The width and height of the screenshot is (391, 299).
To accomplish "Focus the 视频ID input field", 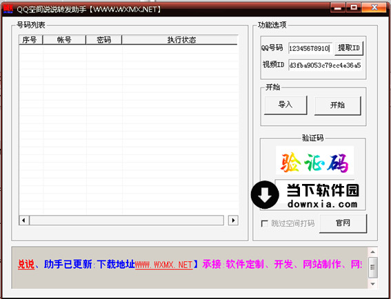I will [x=325, y=65].
